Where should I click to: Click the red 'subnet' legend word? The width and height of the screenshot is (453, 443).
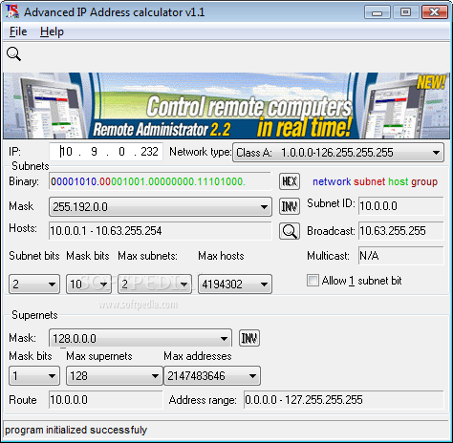coord(370,181)
